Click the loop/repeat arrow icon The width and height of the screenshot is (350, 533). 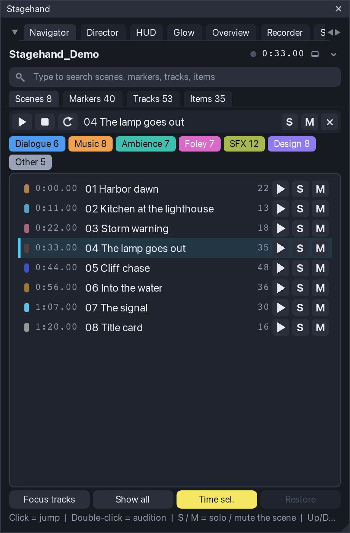tap(68, 122)
